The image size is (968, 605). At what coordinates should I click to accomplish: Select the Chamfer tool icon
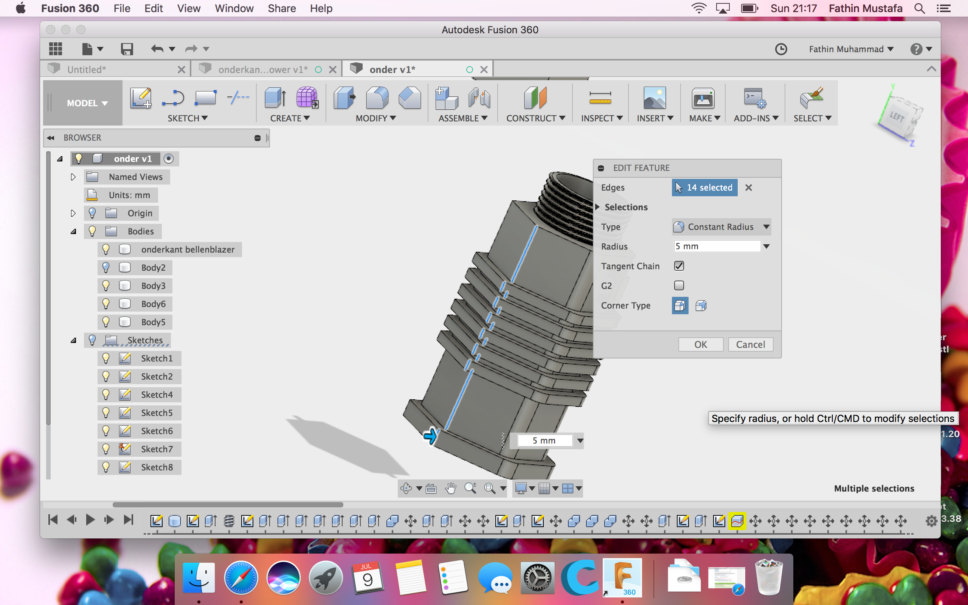[x=410, y=98]
